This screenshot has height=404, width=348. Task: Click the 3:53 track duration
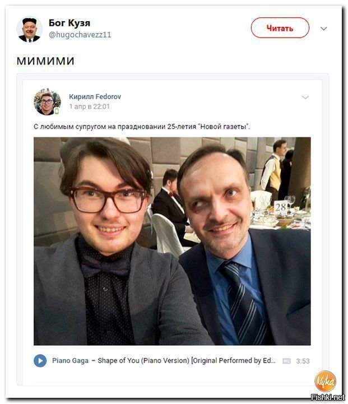303,361
